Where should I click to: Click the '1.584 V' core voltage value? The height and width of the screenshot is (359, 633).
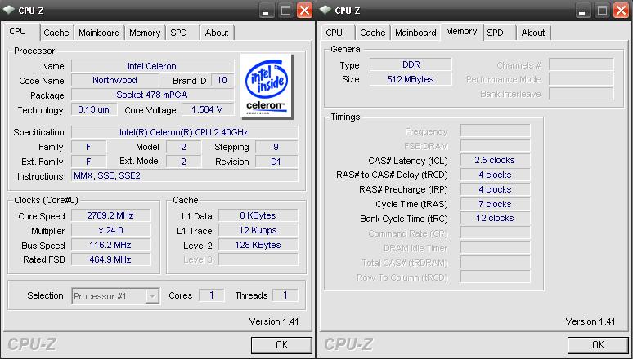[208, 109]
